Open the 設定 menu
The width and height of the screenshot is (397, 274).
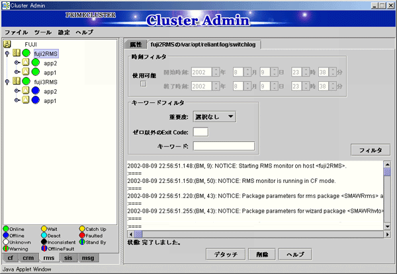tap(64, 32)
